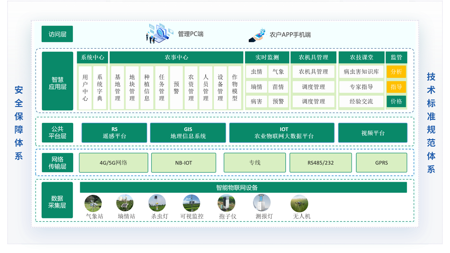The image size is (450, 253).
Task: Click the 视频平台 button
Action: pyautogui.click(x=373, y=133)
